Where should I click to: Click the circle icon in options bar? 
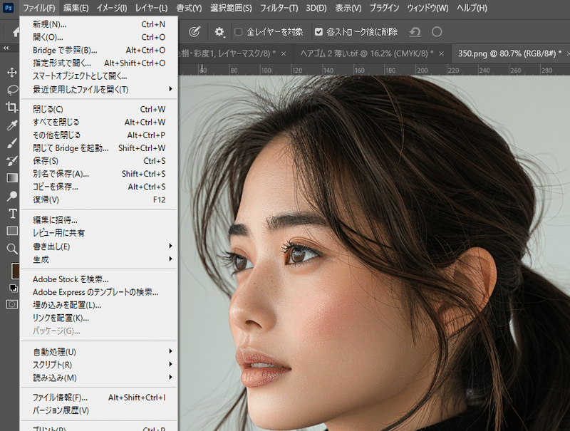437,32
